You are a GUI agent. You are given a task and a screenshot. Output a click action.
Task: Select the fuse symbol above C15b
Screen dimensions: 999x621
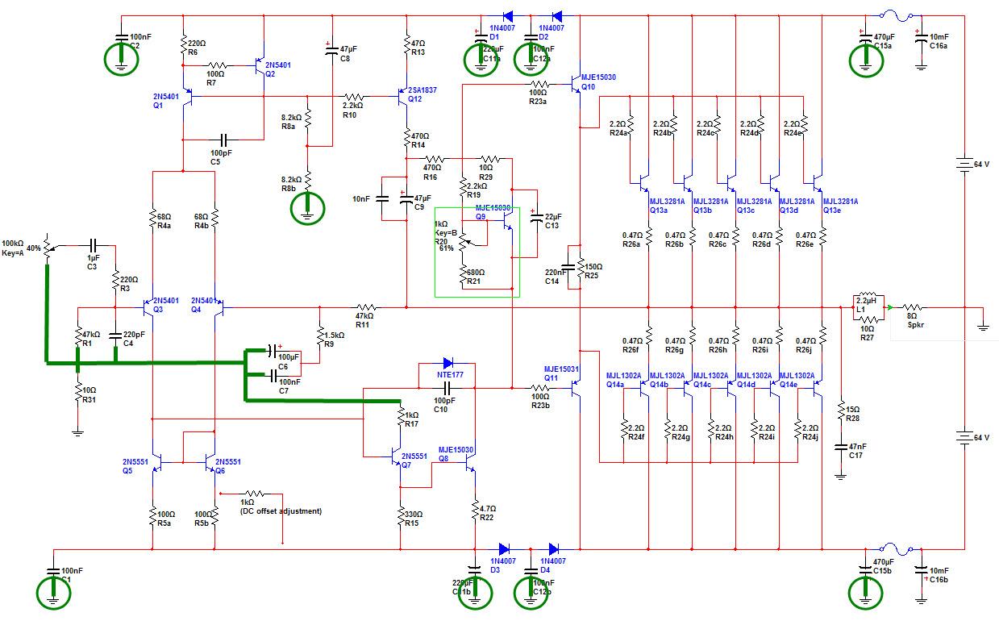[x=894, y=548]
